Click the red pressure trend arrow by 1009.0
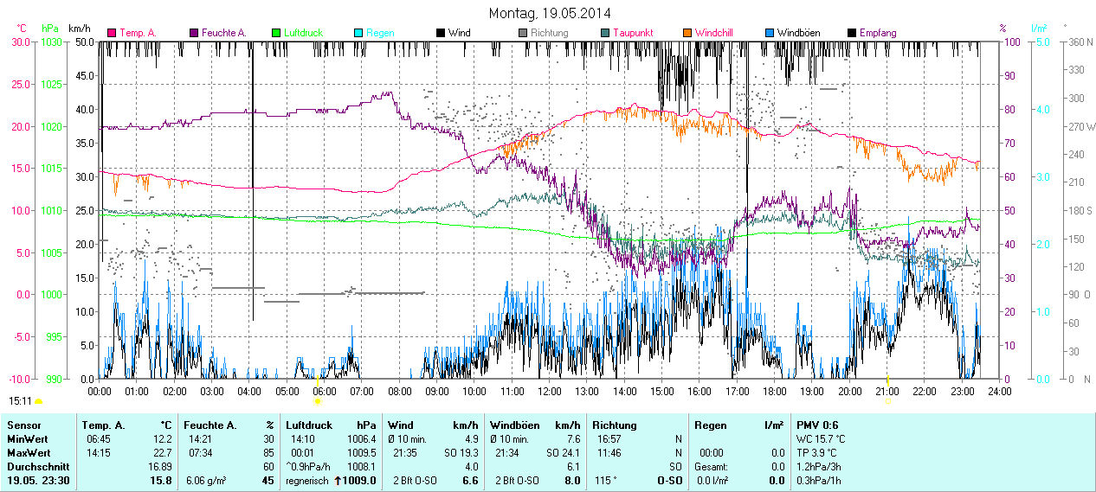Screen dimensions: 1096x492 tap(338, 480)
